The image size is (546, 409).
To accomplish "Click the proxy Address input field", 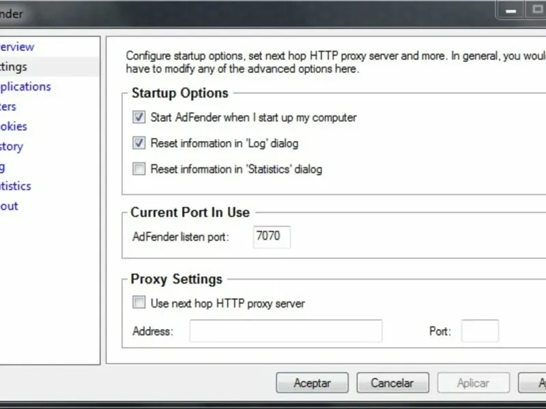I will [286, 331].
